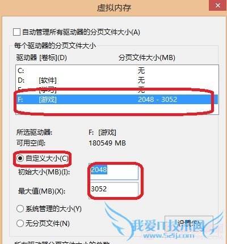This screenshot has width=227, height=244.
Task: Click the 最大值(MB)(X) label
Action: pyautogui.click(x=41, y=191)
